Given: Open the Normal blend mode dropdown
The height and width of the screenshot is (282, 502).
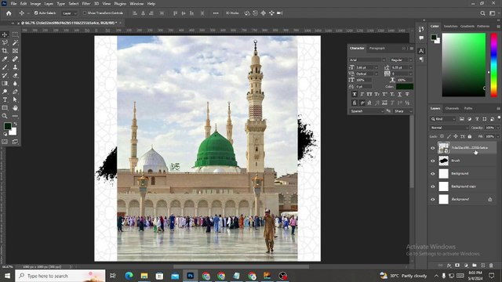Looking at the screenshot, I should pos(449,128).
